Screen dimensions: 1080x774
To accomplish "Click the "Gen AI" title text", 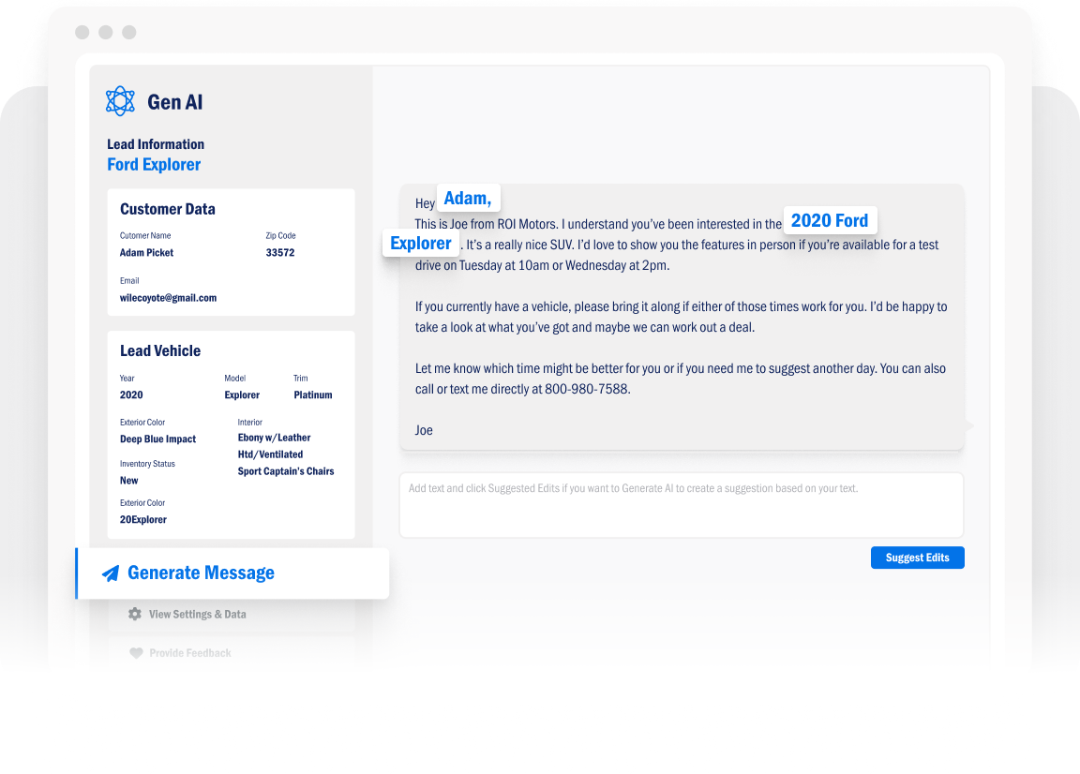I will (175, 102).
